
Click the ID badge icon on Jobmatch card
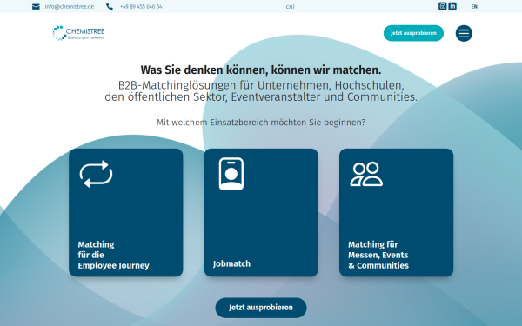coord(231,174)
